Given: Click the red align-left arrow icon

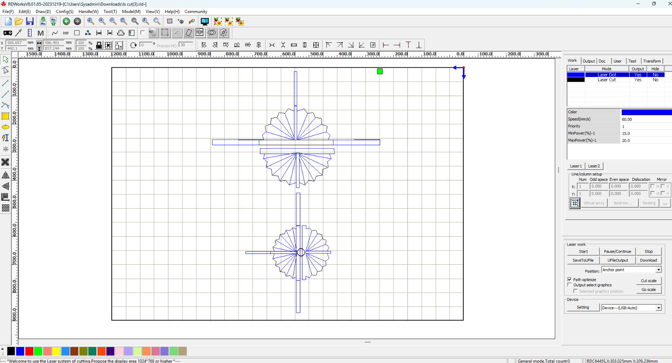Looking at the screenshot, I should (386, 45).
